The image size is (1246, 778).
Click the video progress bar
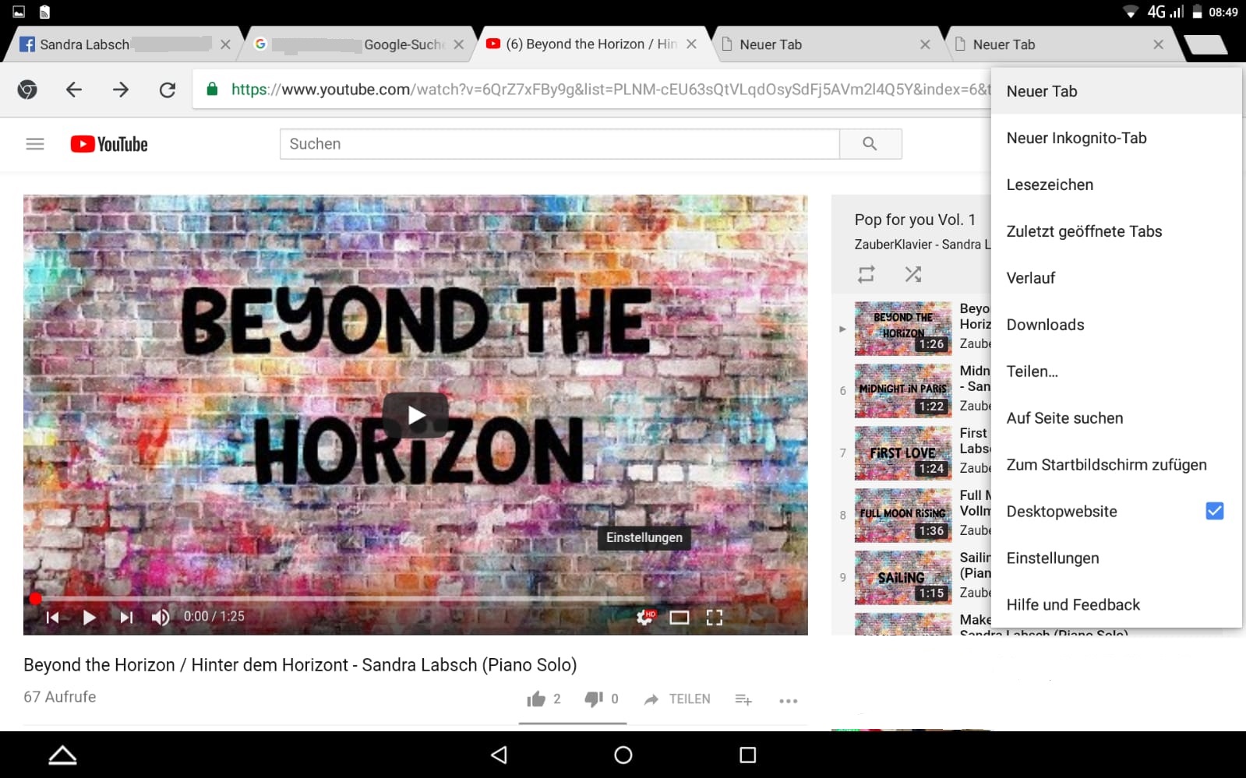click(x=417, y=598)
